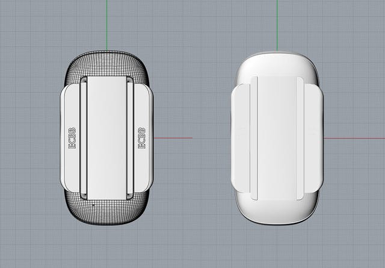Pick the glossy top cap of shaded model

277,63
